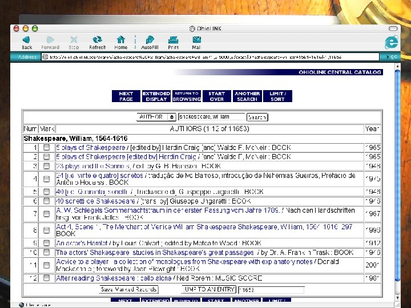The image size is (411, 308).
Task: Mark record 11, Advice to a player
Action: click(46, 265)
